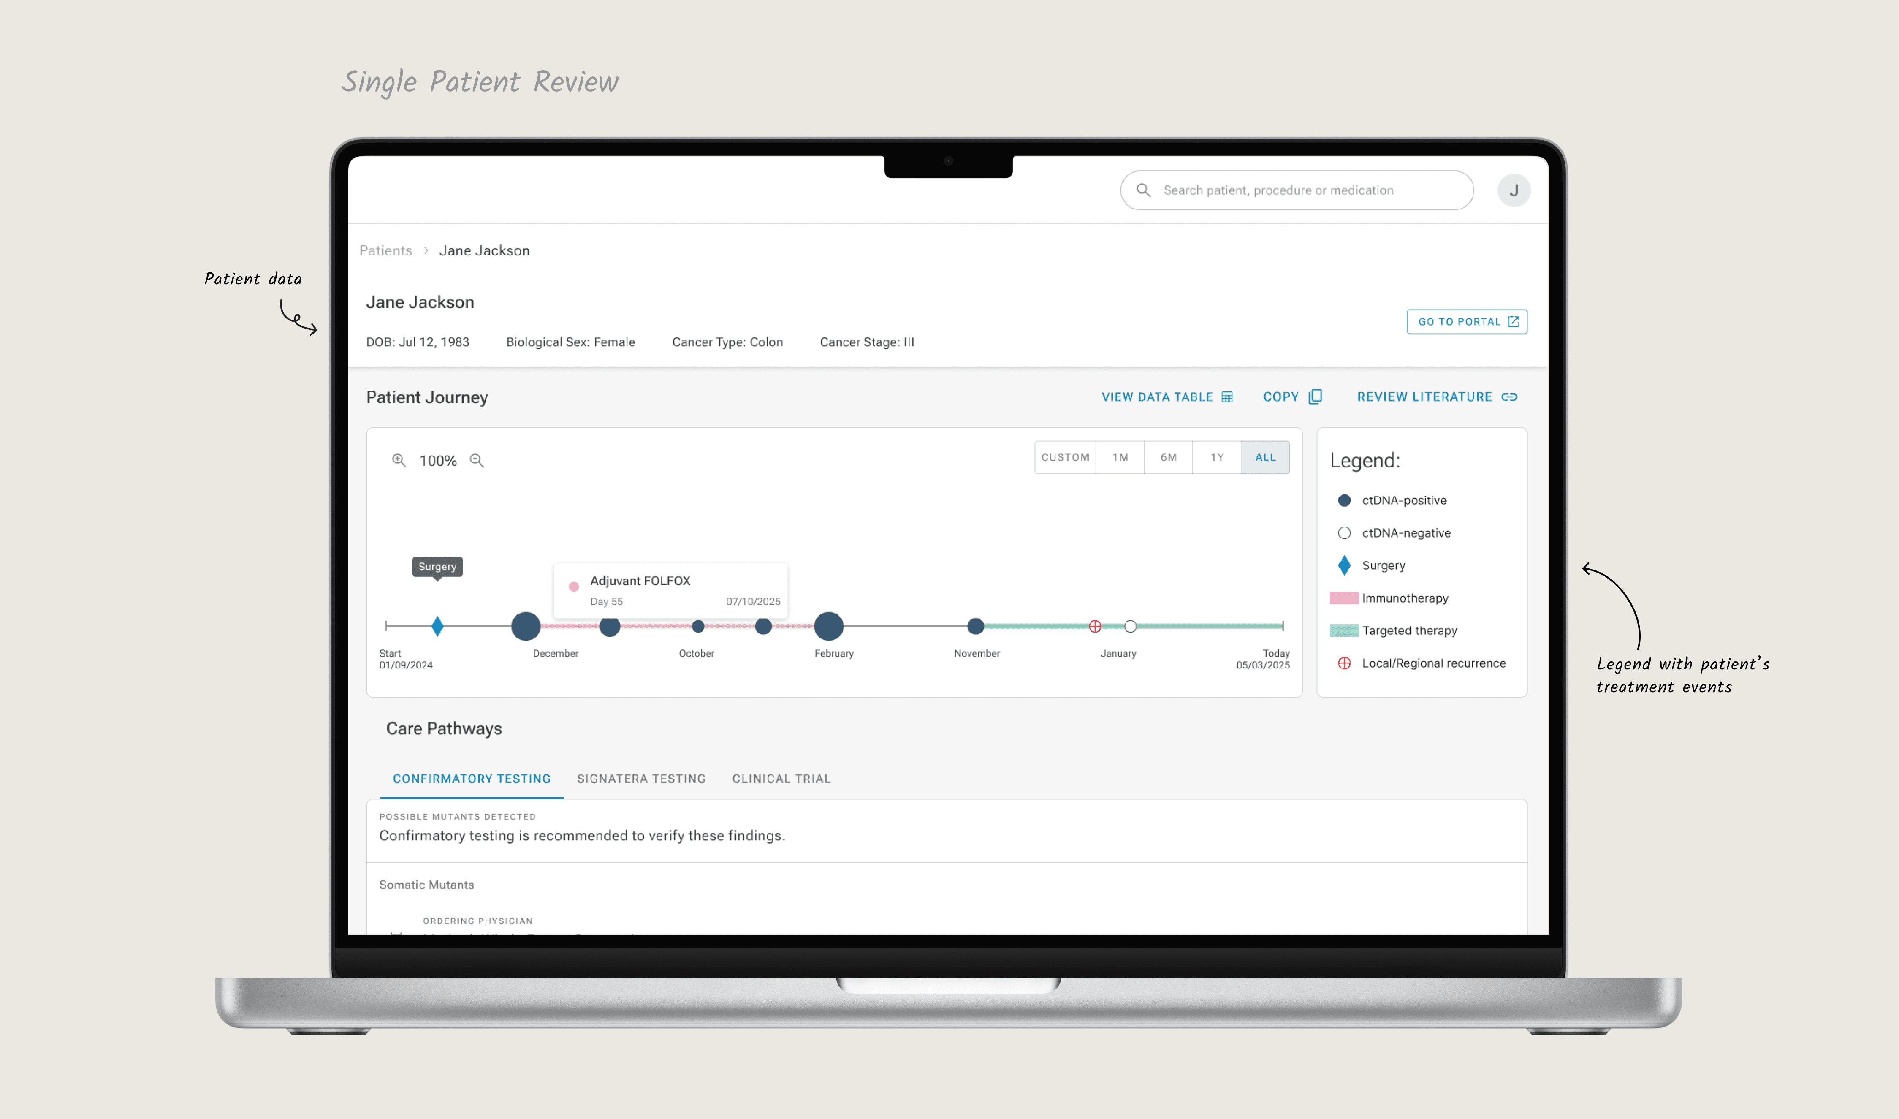The width and height of the screenshot is (1899, 1119).
Task: Click the Immunotherapy pink legend swatch
Action: point(1343,598)
